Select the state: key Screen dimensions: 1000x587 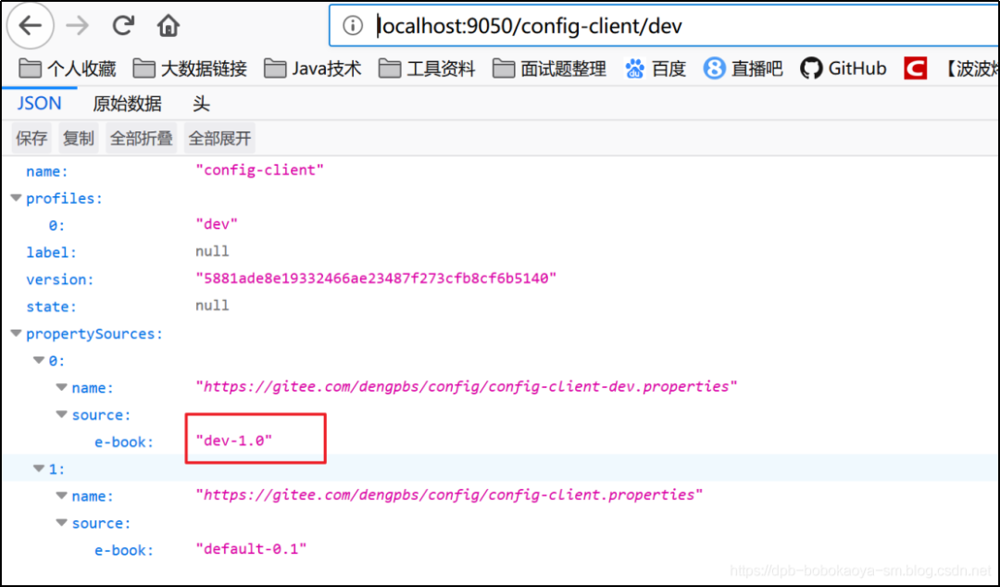[x=52, y=306]
